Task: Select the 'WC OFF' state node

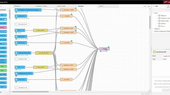Action: (21, 36)
